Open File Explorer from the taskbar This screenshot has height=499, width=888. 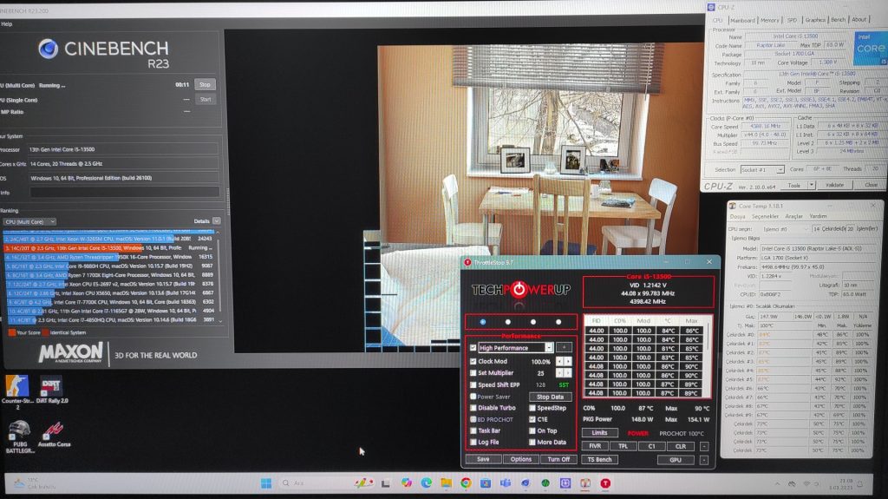[x=447, y=483]
